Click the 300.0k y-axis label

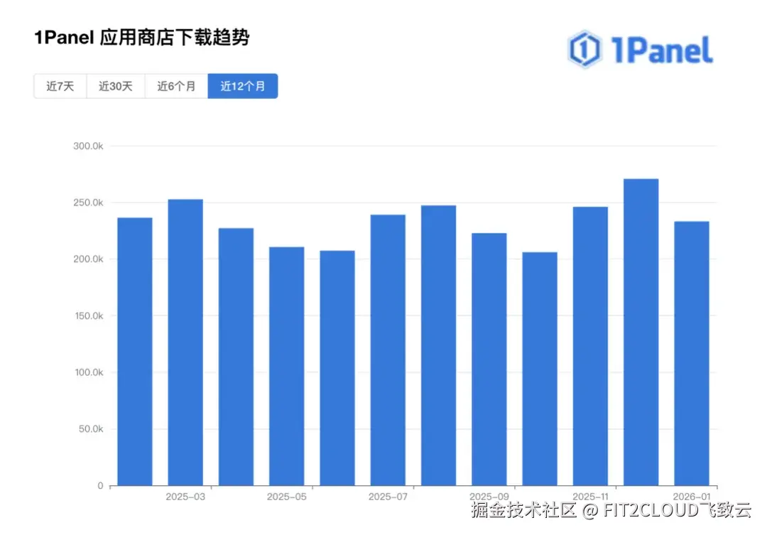88,146
